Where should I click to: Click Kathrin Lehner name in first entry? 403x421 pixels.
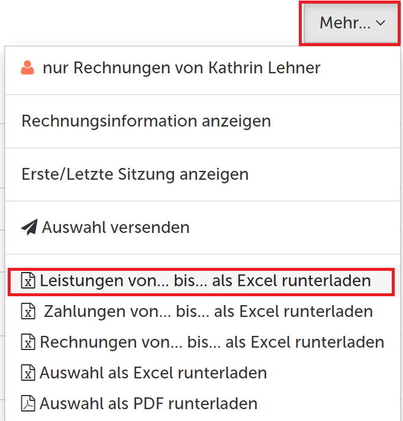tap(264, 68)
